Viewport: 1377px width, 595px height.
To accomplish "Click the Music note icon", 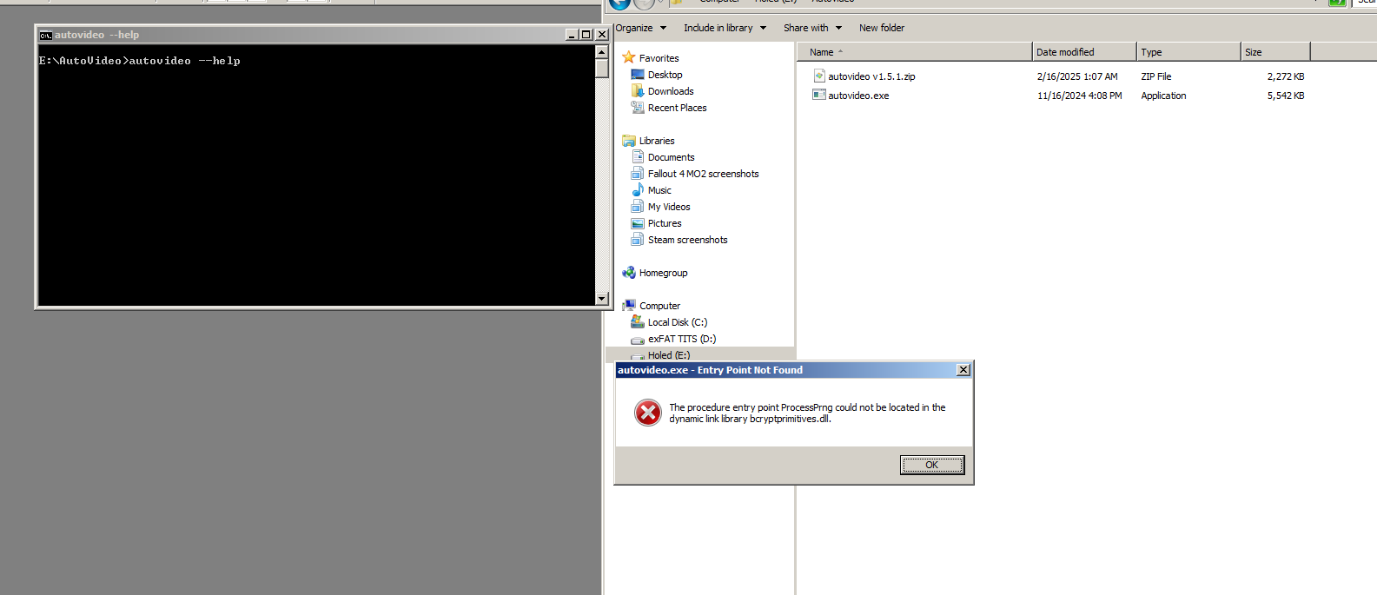I will (x=638, y=189).
